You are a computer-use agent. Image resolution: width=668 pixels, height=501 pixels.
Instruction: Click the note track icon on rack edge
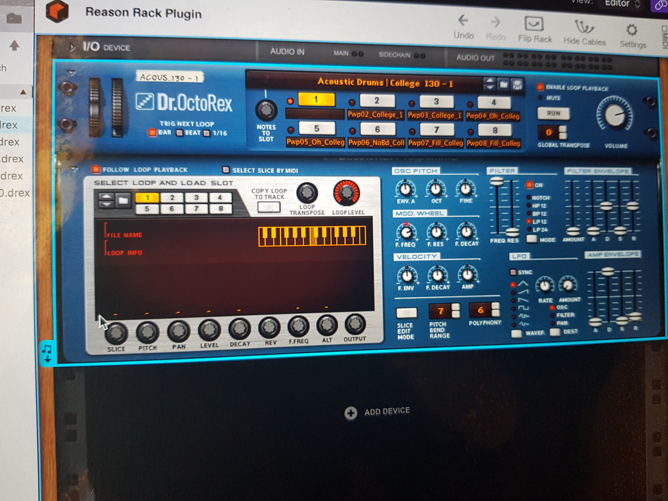[x=47, y=353]
